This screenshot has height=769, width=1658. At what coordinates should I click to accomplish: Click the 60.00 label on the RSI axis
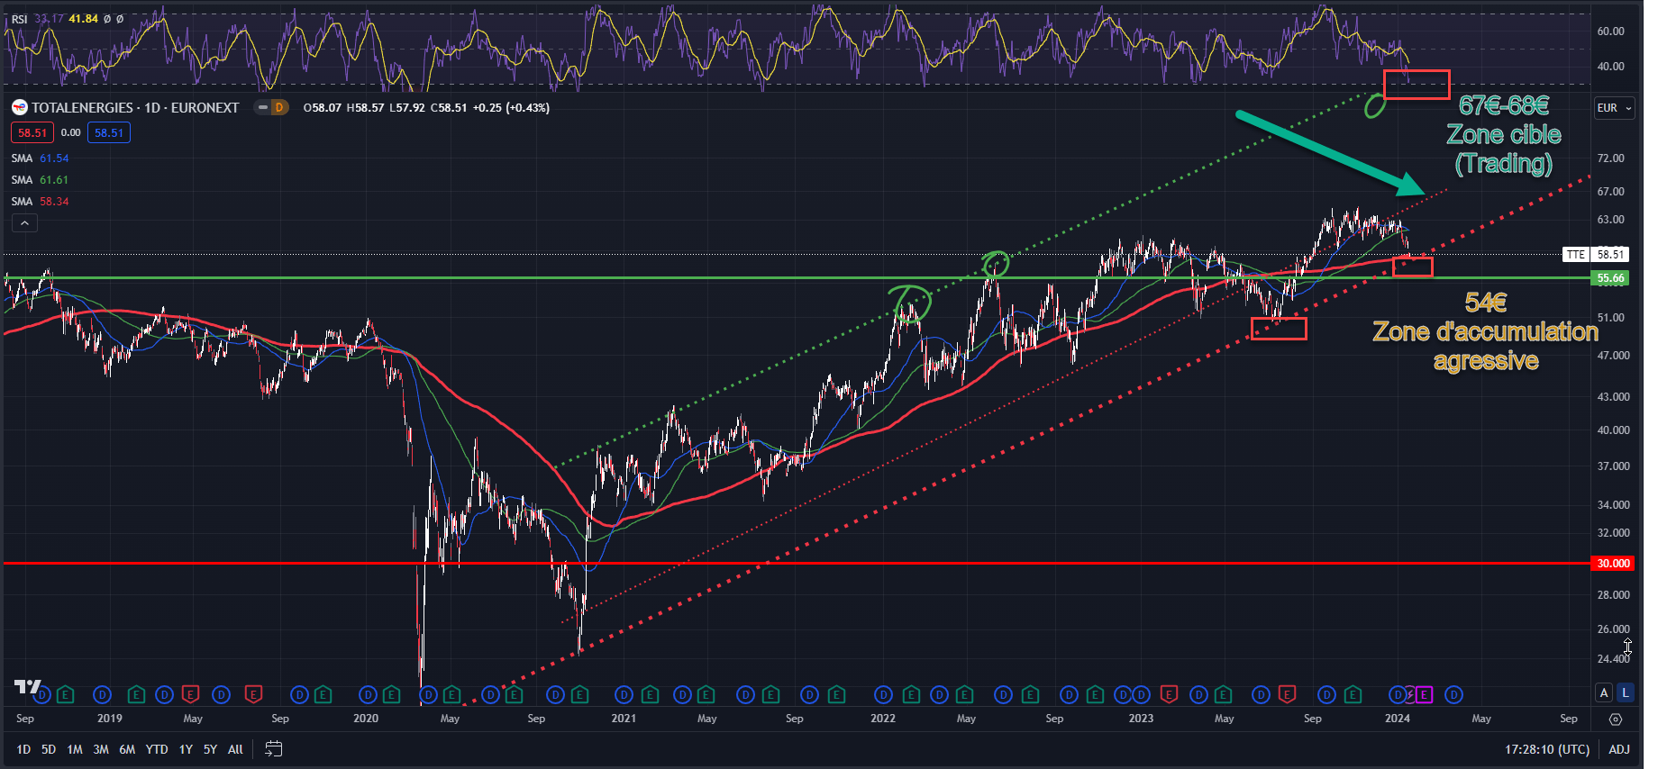(1611, 32)
